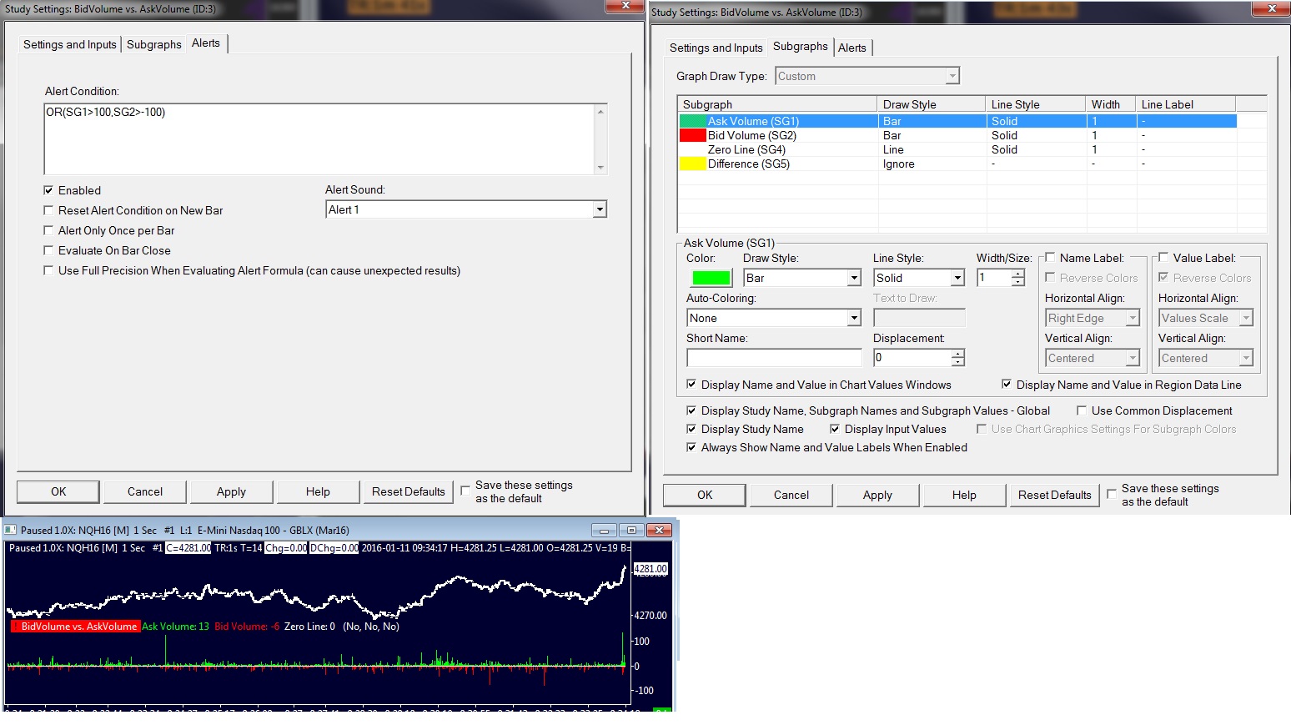Enable Use Common Displacement checkbox
Viewport: 1291px width, 725px height.
[1082, 410]
